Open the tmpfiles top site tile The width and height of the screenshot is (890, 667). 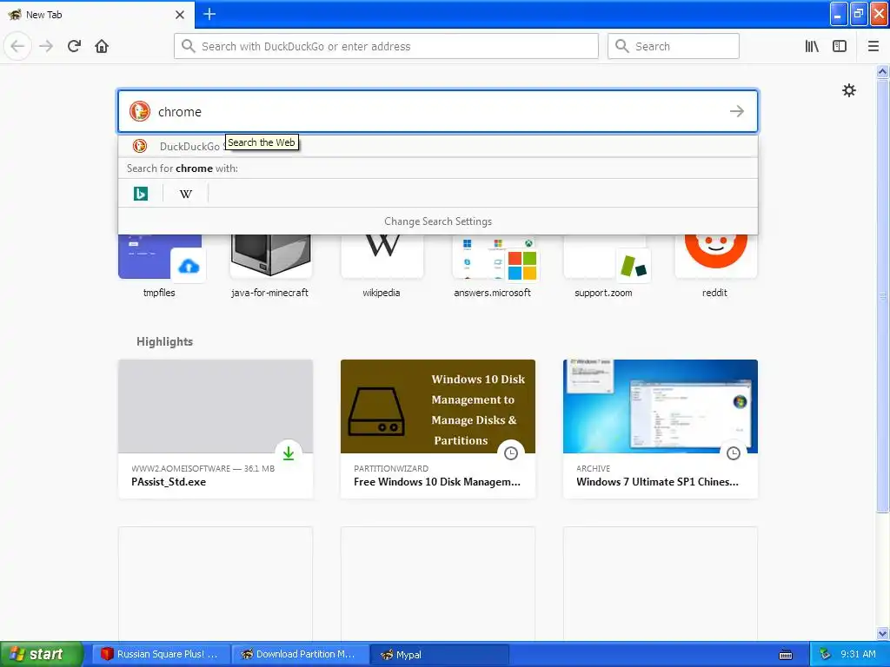tap(160, 266)
